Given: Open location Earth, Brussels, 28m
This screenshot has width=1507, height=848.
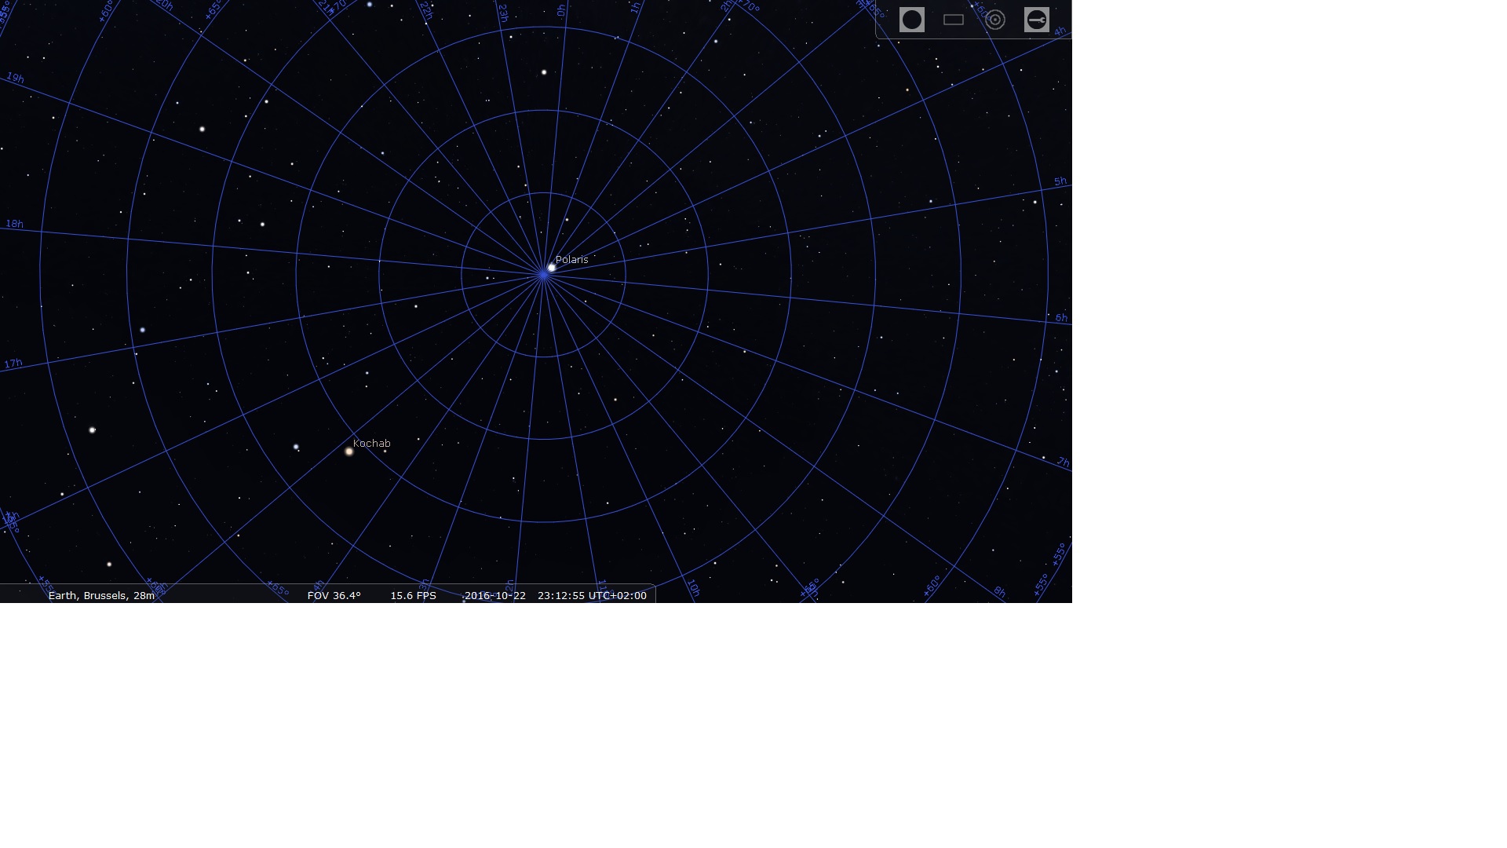Looking at the screenshot, I should (x=101, y=596).
